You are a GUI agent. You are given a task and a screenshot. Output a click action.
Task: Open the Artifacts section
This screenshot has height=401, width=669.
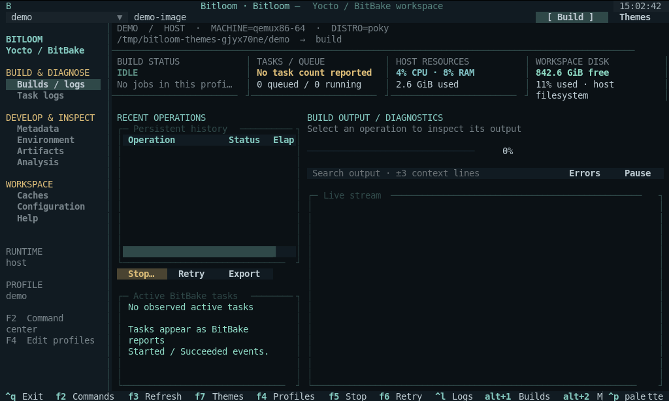point(41,151)
